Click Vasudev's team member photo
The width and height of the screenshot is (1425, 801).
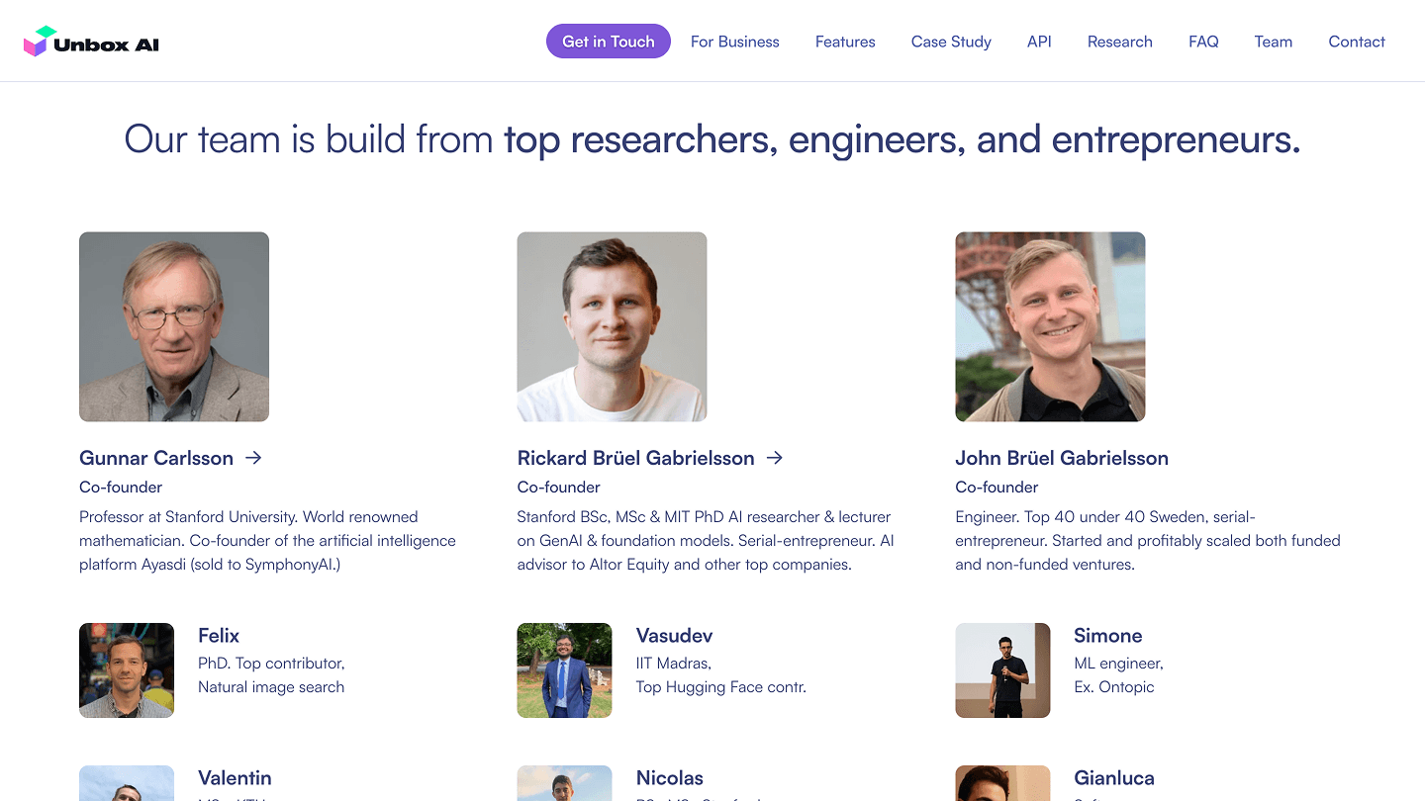point(565,670)
